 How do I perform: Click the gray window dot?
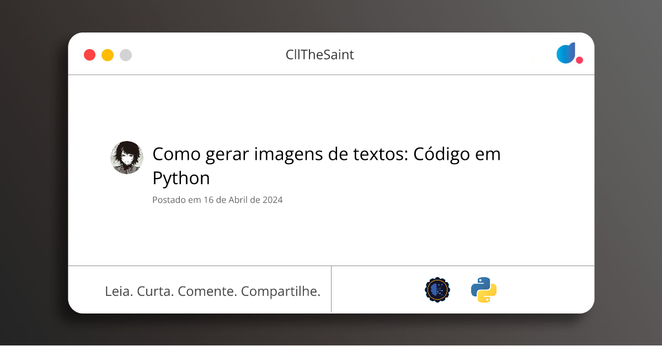126,55
